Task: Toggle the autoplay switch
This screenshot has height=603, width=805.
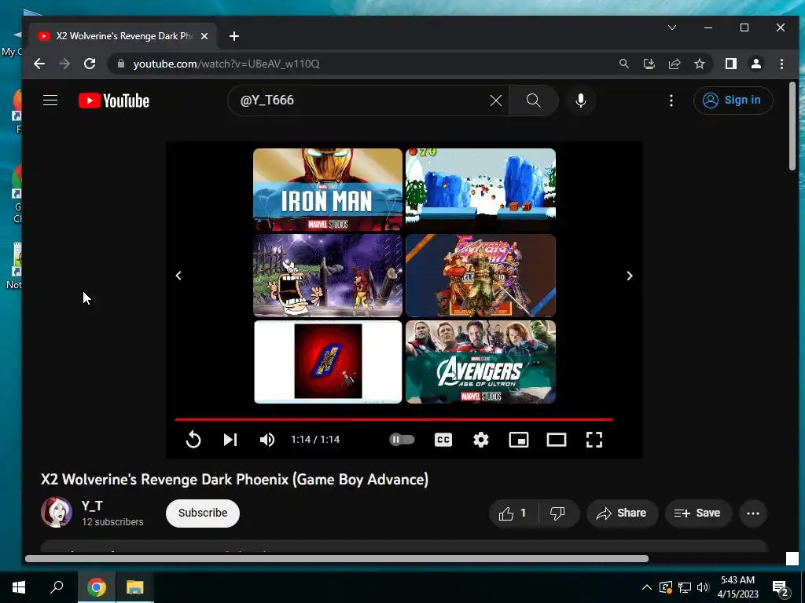Action: (402, 440)
